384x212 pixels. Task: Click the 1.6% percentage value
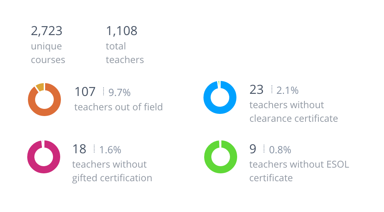[x=110, y=150]
